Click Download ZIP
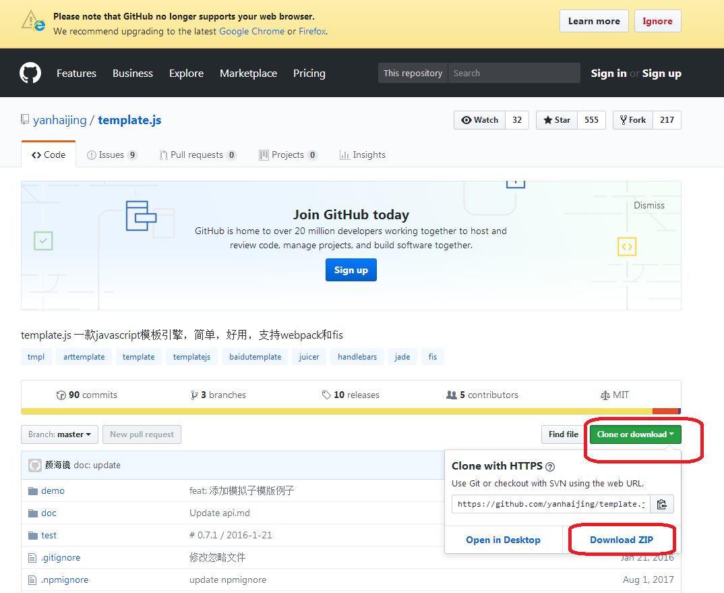 [622, 540]
